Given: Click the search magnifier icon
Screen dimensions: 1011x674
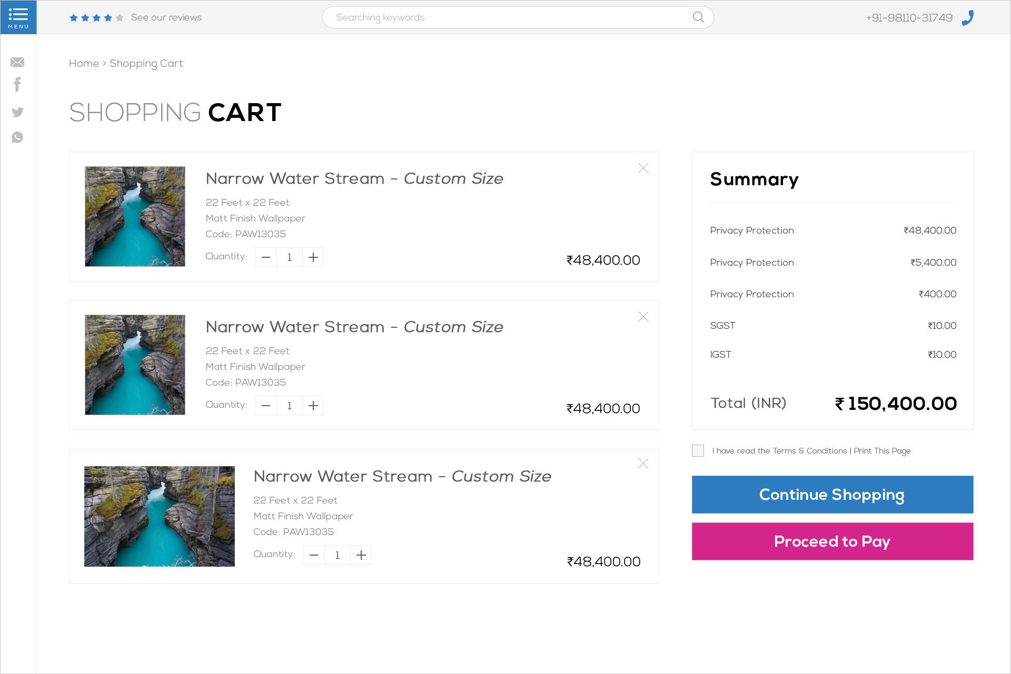Looking at the screenshot, I should (698, 17).
